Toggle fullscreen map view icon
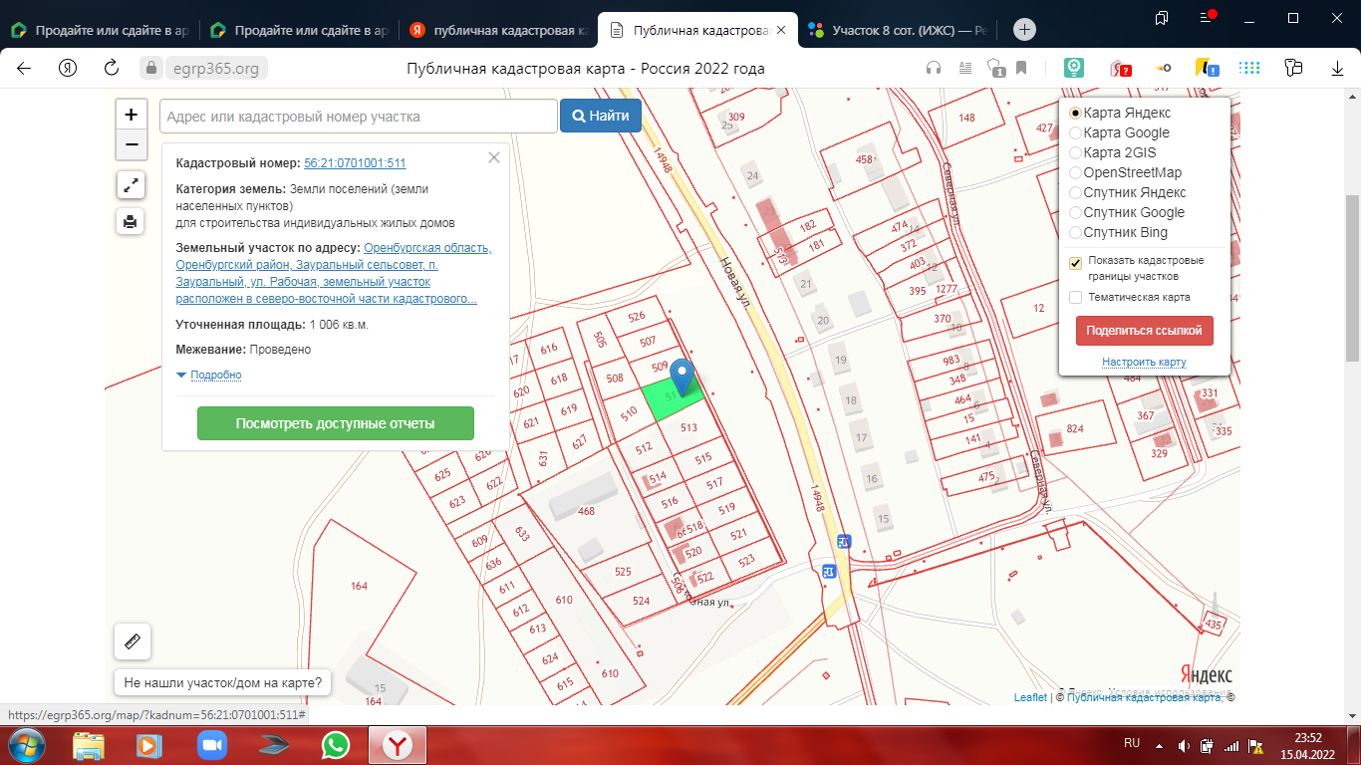1361x765 pixels. point(131,184)
